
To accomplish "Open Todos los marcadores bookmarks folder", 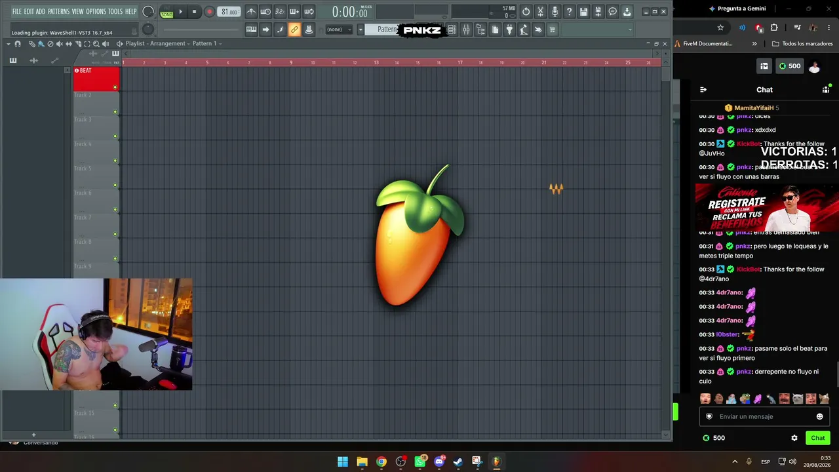I will coord(802,44).
